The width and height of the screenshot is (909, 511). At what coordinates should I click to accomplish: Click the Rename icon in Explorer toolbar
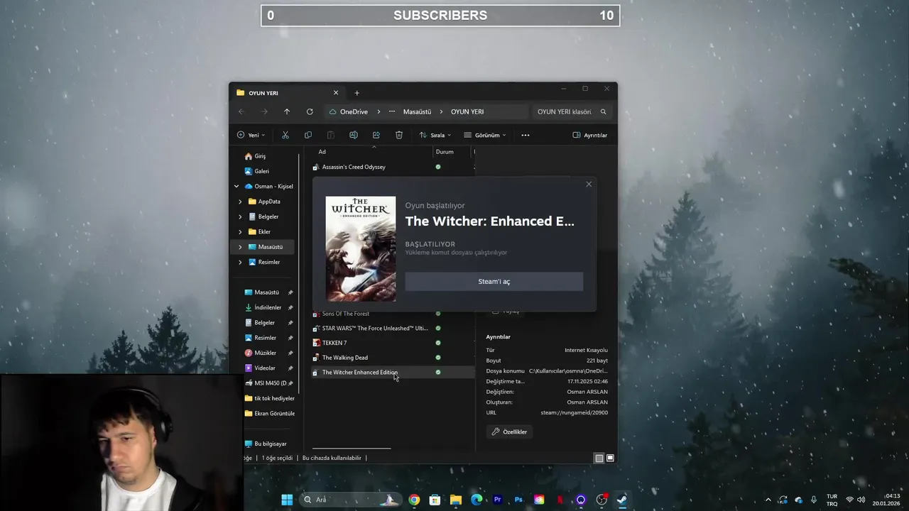tap(354, 135)
